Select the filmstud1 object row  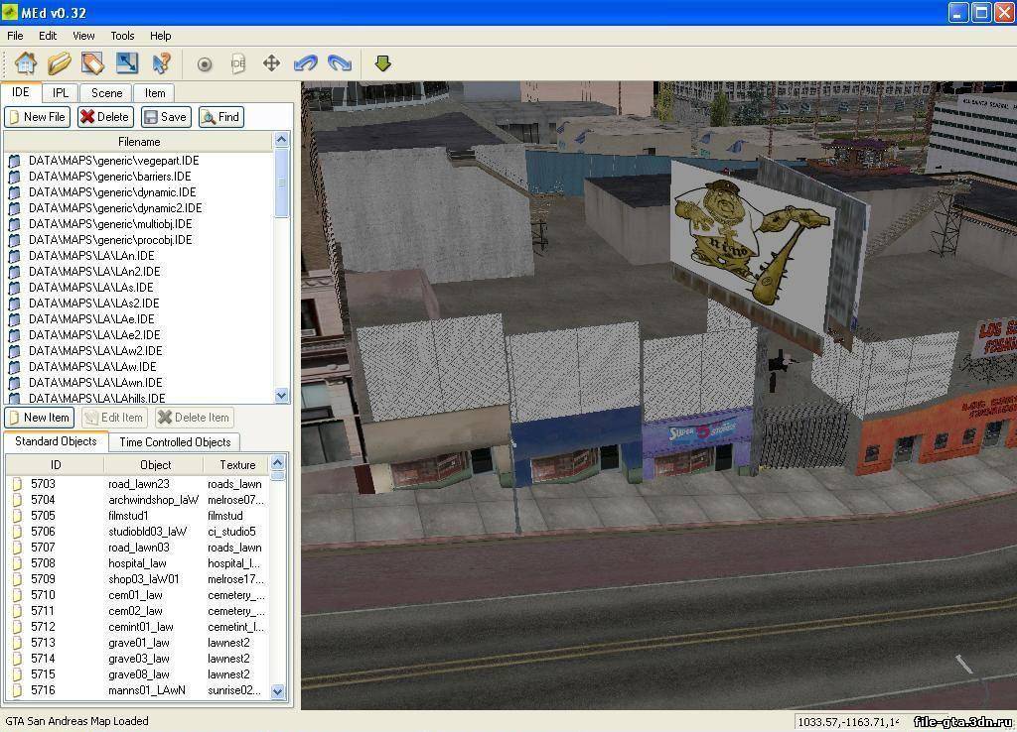coord(138,516)
